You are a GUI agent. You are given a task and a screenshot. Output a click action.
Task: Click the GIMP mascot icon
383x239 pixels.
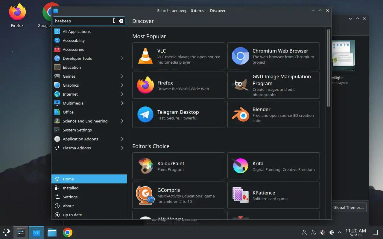pos(240,85)
